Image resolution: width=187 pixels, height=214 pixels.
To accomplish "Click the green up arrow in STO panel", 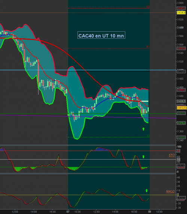I will tap(143, 157).
